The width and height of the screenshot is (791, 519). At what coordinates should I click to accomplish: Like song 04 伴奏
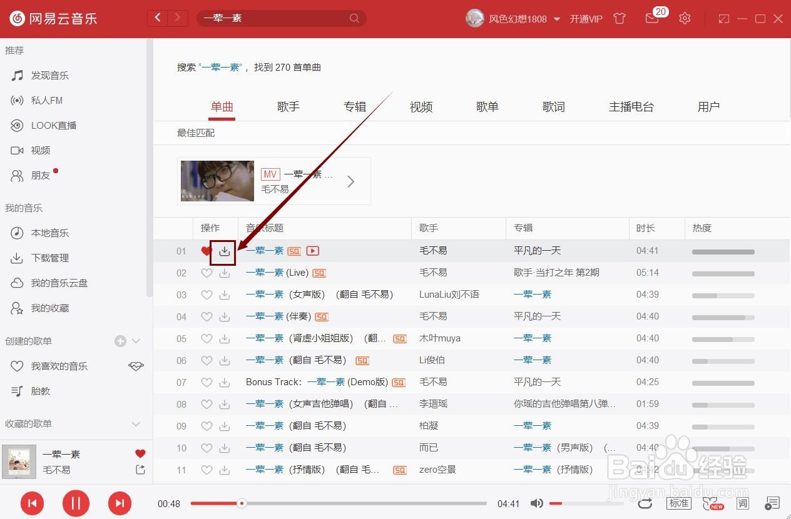(x=207, y=317)
